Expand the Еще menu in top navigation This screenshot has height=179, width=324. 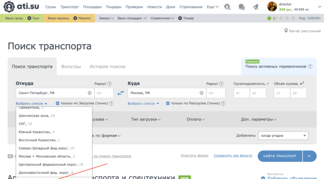pos(213,7)
